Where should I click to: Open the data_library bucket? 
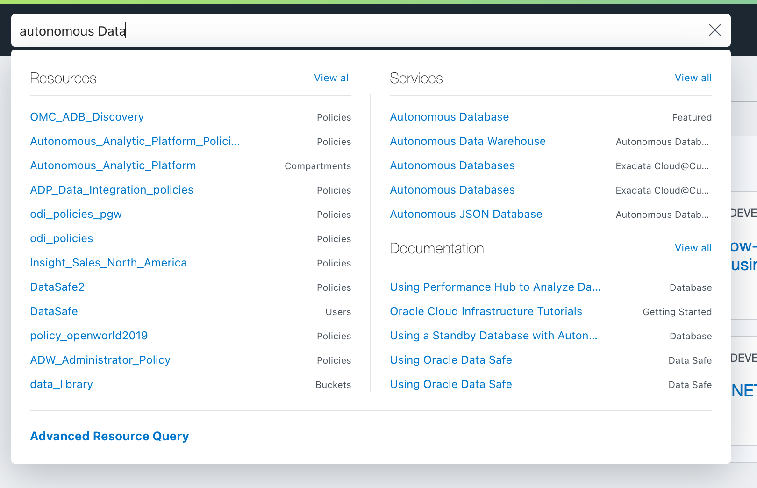pyautogui.click(x=61, y=384)
